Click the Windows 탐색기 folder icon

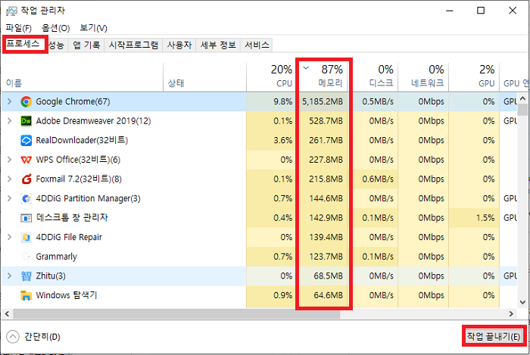click(x=26, y=295)
